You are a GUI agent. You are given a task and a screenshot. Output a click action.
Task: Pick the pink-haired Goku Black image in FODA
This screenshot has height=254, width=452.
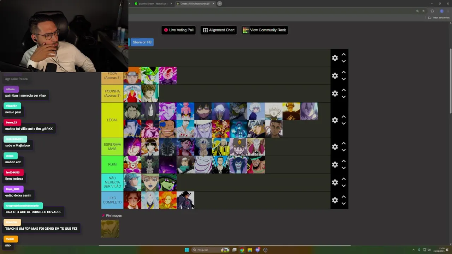(x=168, y=75)
